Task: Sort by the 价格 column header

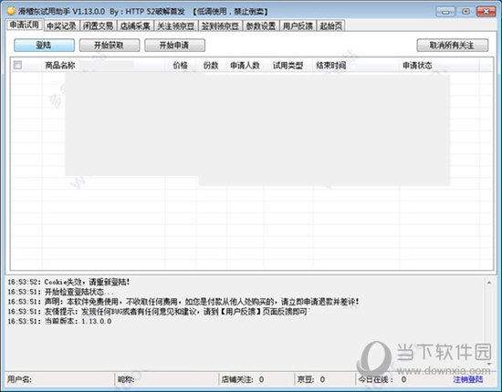Action: 180,66
